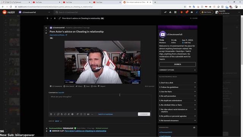Open more formatting options ellipsis

92,114
